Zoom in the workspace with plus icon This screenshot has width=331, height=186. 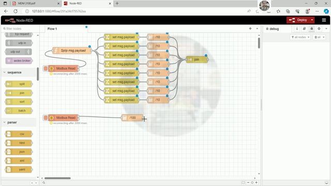[257, 182]
